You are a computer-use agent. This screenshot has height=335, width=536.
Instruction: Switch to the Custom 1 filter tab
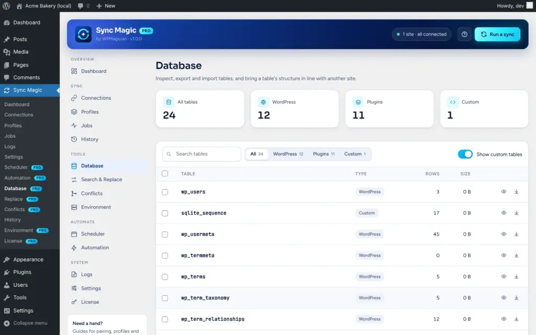[x=355, y=154]
